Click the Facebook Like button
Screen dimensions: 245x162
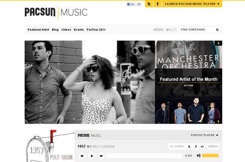[x=131, y=4]
